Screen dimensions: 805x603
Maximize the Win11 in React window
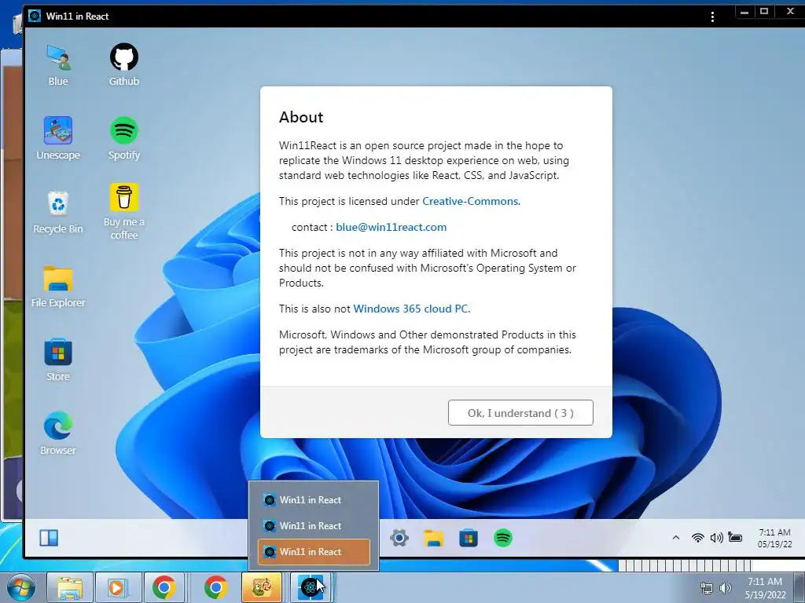click(764, 12)
